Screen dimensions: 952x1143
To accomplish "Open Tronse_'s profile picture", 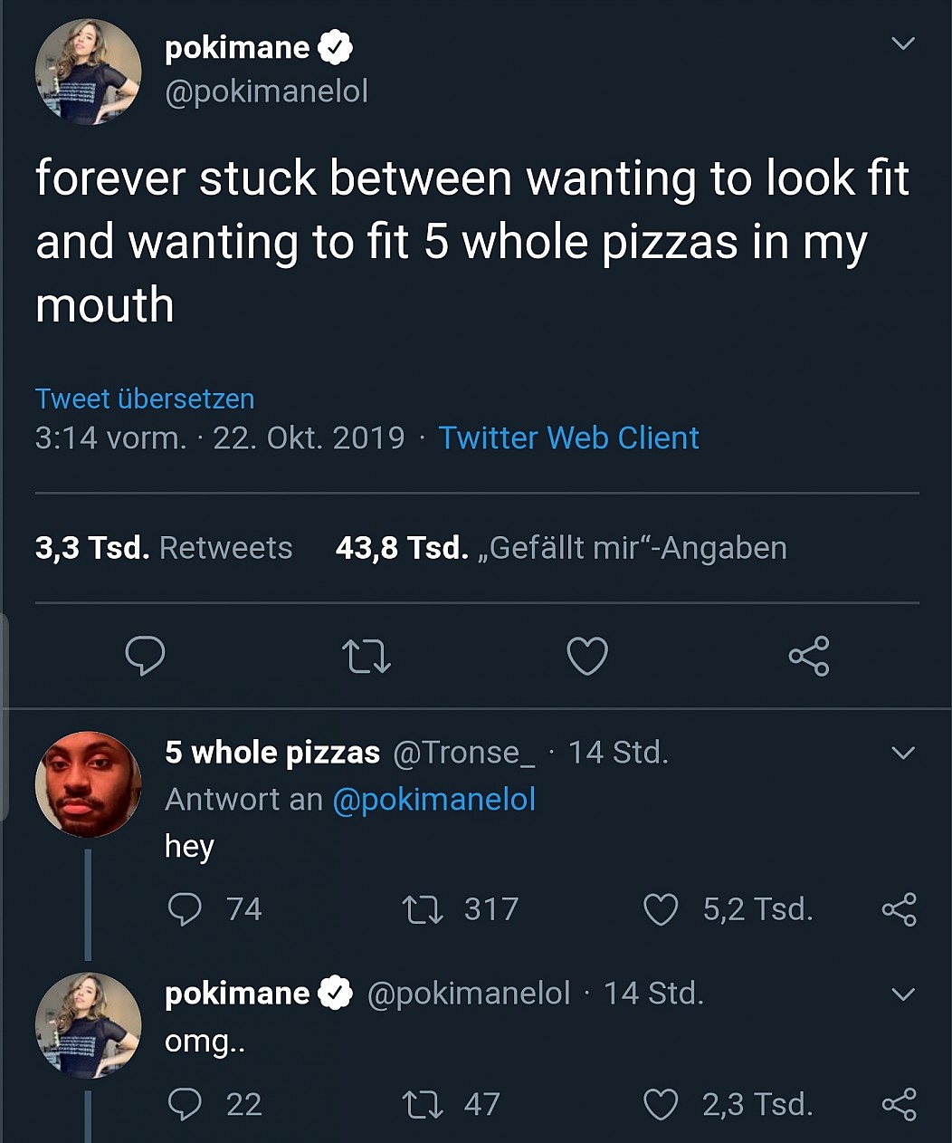I will pyautogui.click(x=88, y=784).
